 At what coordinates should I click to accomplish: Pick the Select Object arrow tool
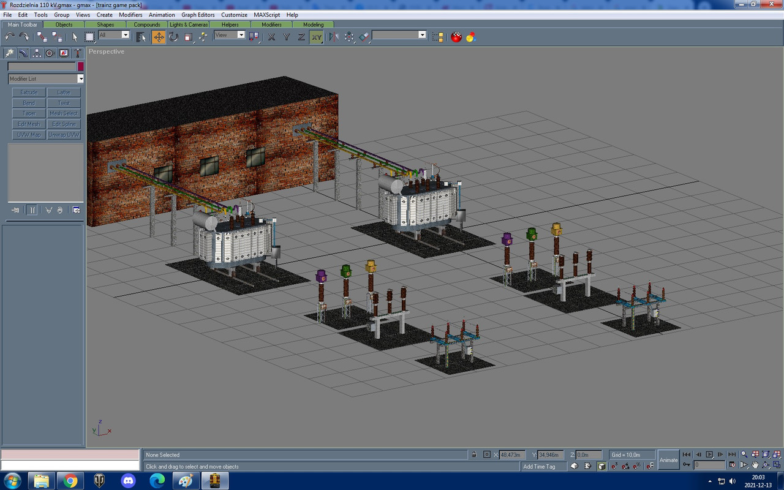[75, 37]
